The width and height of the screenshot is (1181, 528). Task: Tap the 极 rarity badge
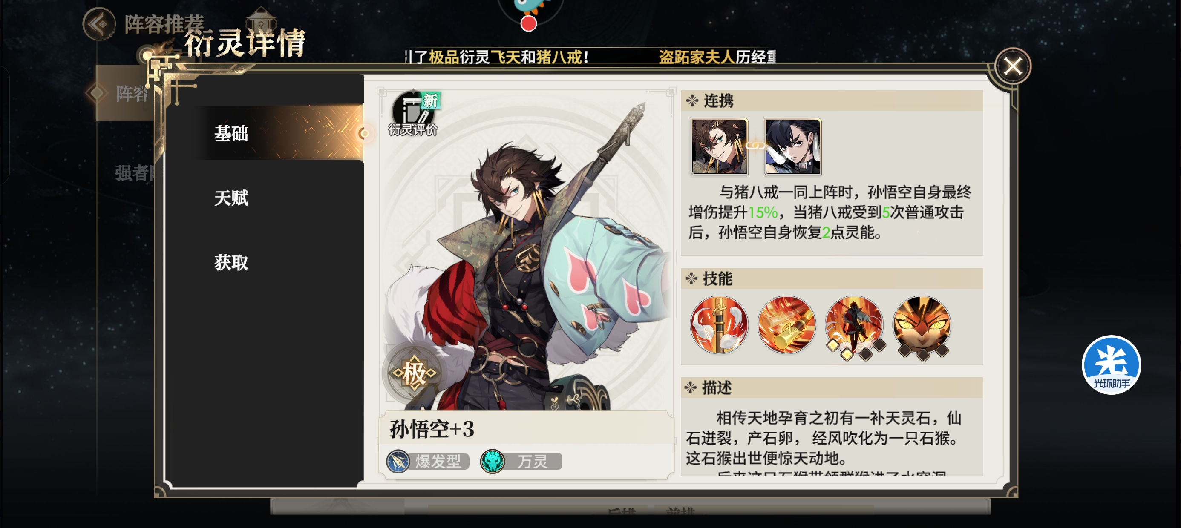coord(414,373)
